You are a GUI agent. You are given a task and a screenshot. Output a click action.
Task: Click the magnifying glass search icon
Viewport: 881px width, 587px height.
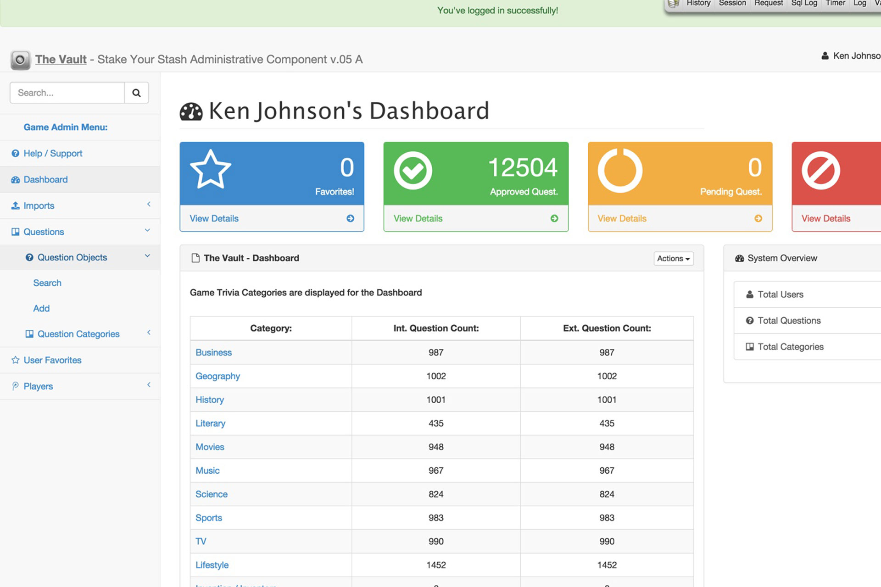click(136, 93)
